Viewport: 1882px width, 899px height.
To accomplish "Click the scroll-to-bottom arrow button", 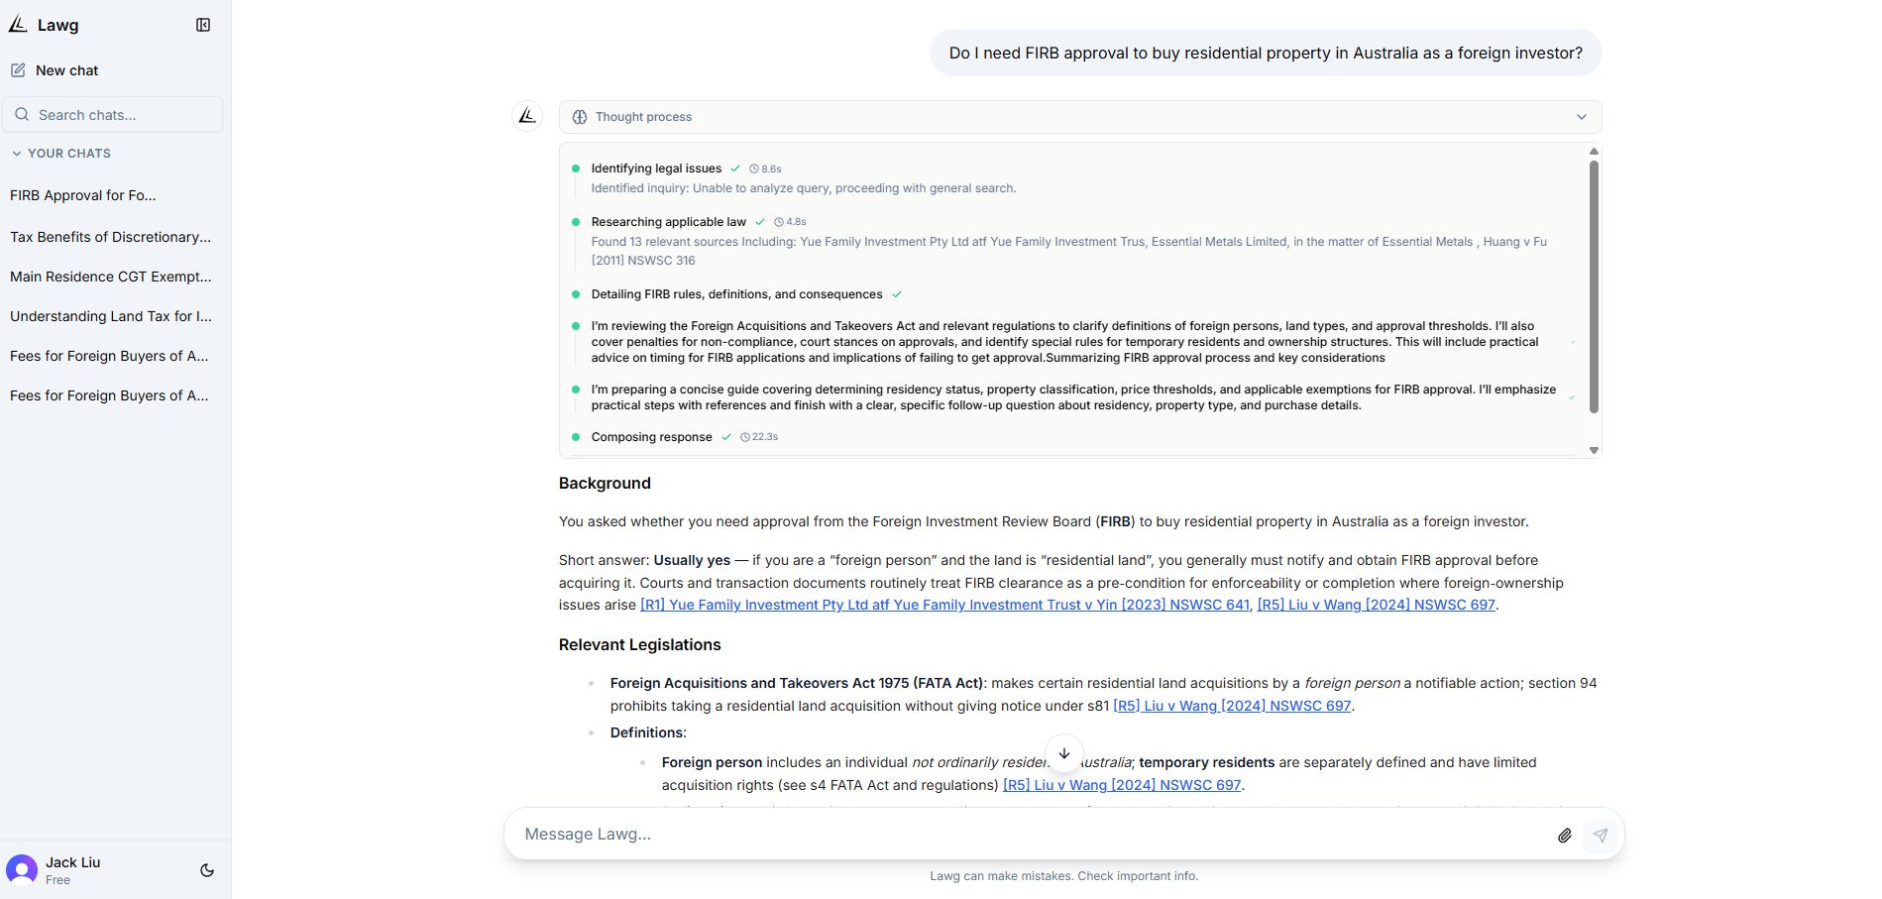I will 1064,753.
